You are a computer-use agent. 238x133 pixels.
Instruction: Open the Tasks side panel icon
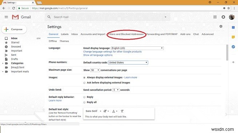[x=233, y=47]
